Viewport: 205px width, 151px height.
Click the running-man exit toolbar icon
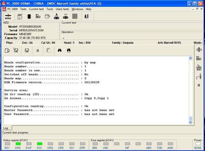click(x=87, y=16)
